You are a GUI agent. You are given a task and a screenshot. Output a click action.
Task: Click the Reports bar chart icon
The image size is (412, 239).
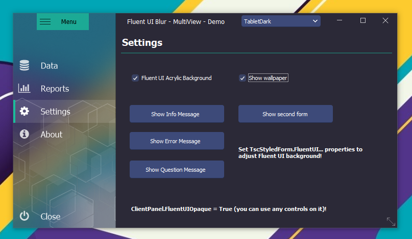(x=24, y=88)
